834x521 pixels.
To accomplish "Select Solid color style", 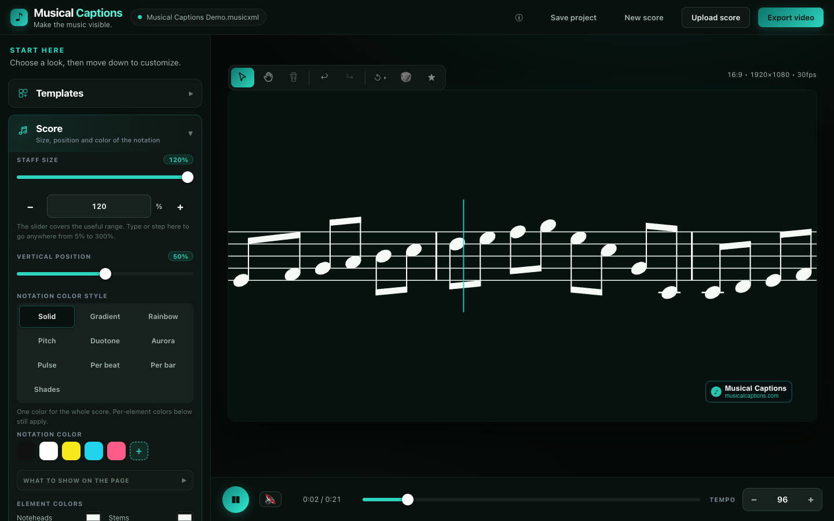I will click(47, 317).
